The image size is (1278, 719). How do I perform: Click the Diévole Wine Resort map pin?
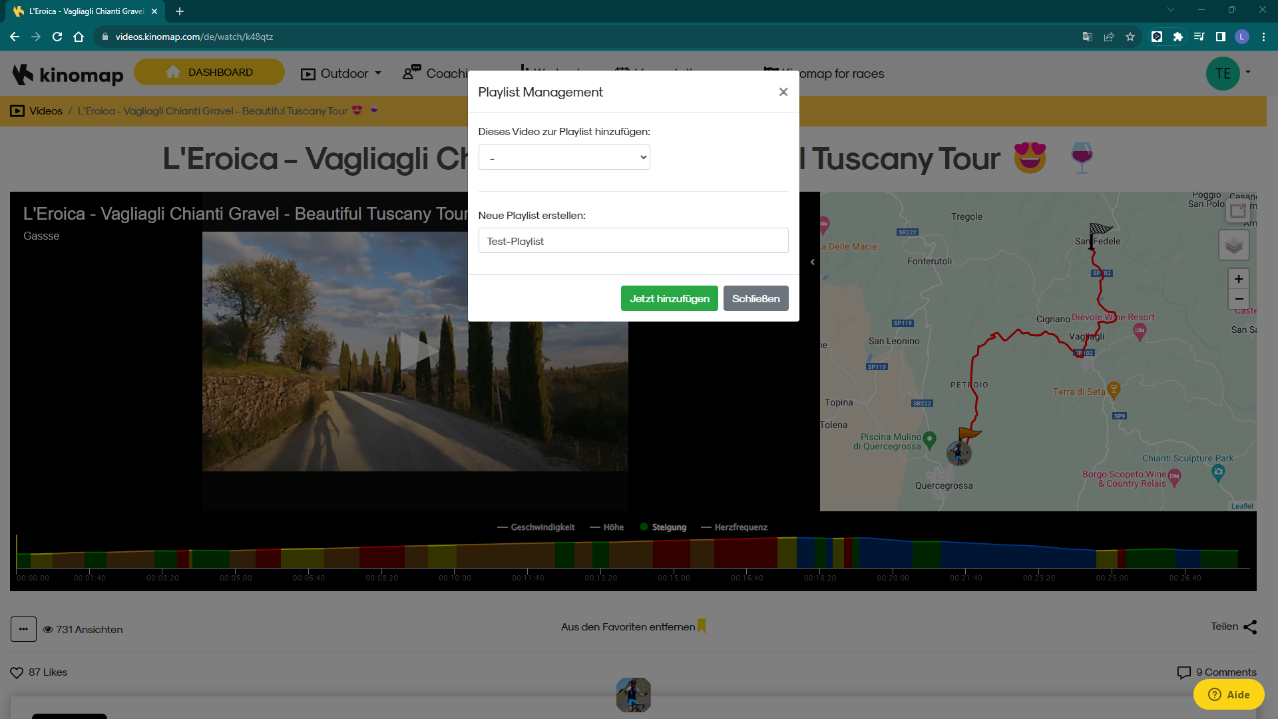[1140, 332]
